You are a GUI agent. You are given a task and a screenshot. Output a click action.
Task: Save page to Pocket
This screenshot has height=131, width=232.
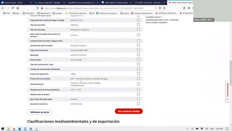[x=160, y=8]
